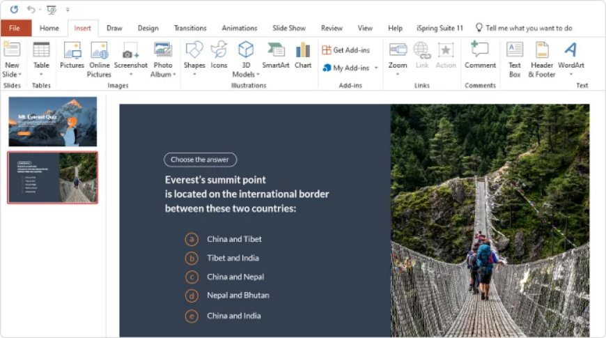Open the iSpring Suite 11 tab
The width and height of the screenshot is (606, 338).
tap(440, 28)
